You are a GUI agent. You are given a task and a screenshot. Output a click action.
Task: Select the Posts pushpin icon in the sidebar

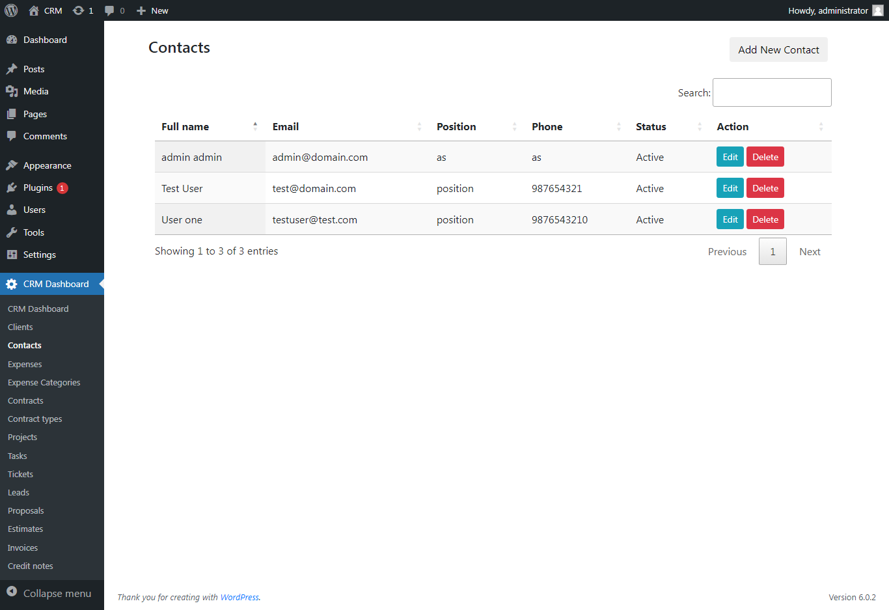13,69
